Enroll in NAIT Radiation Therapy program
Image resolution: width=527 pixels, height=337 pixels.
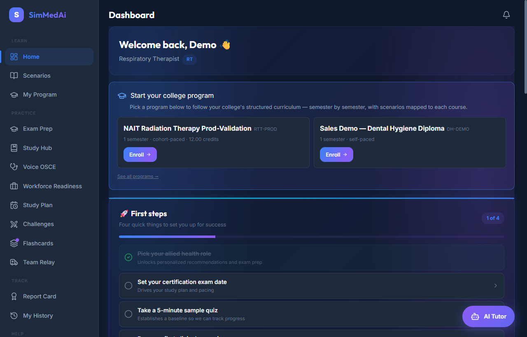[x=140, y=155]
